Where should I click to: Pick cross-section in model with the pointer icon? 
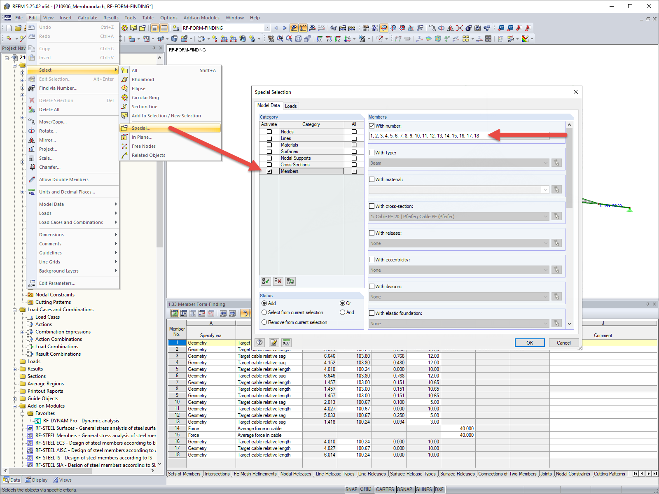[556, 216]
